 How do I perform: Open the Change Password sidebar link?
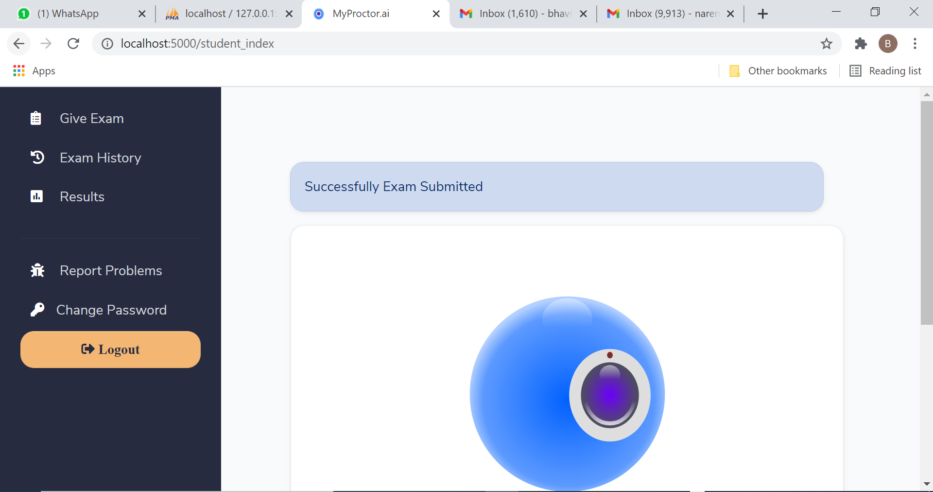111,310
